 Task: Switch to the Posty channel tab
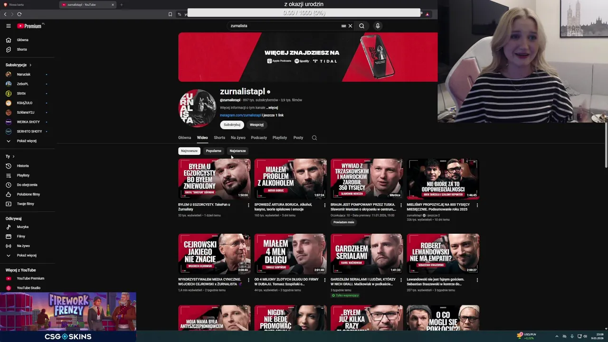[x=298, y=138]
